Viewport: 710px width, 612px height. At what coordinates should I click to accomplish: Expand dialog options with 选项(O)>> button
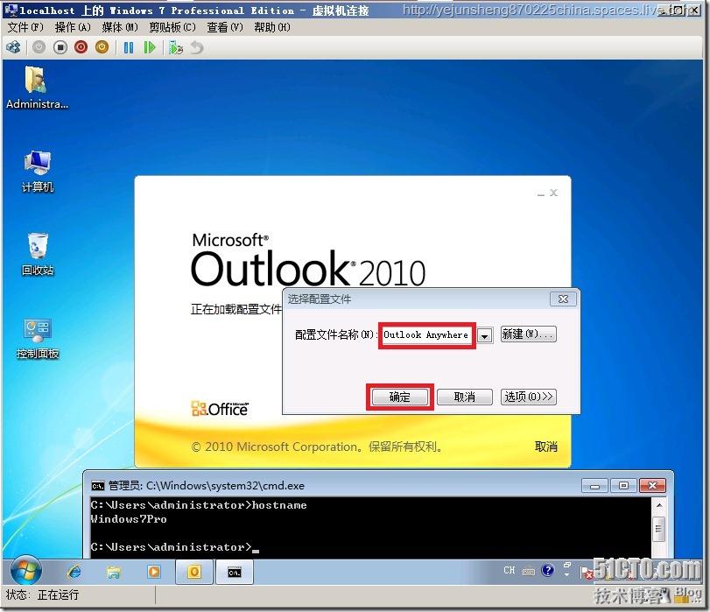[528, 397]
